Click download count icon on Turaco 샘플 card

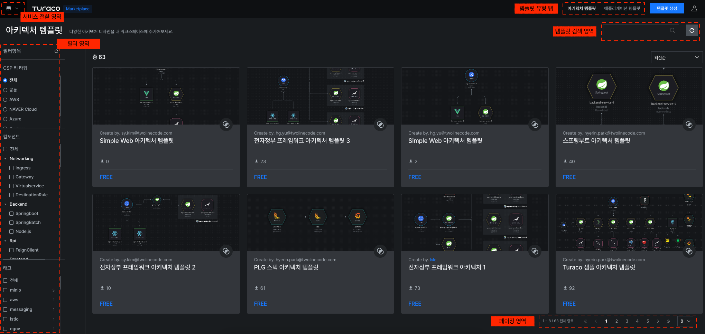565,288
